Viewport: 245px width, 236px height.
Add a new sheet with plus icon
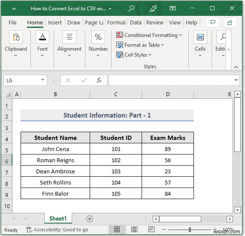[90, 219]
